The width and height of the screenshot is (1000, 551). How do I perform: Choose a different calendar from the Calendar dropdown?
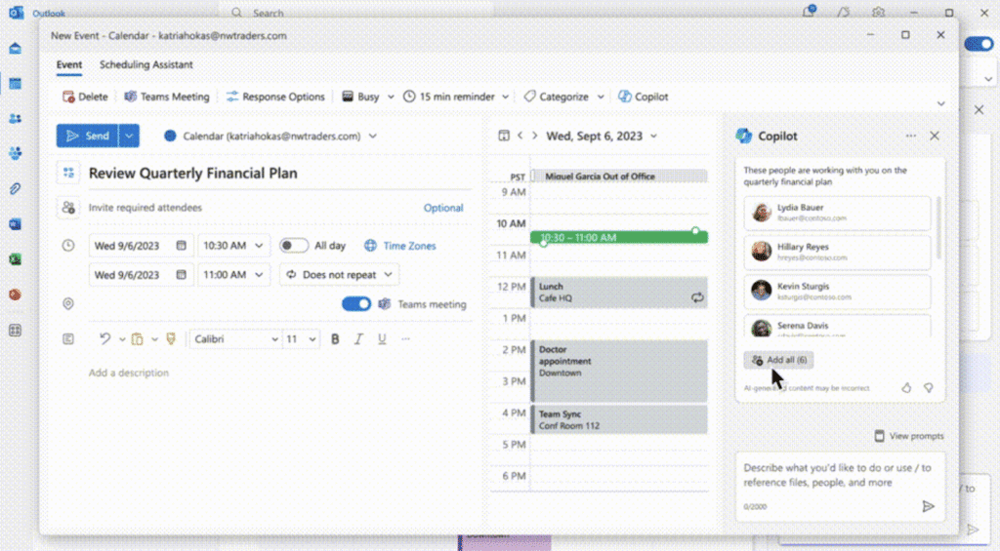pyautogui.click(x=270, y=136)
